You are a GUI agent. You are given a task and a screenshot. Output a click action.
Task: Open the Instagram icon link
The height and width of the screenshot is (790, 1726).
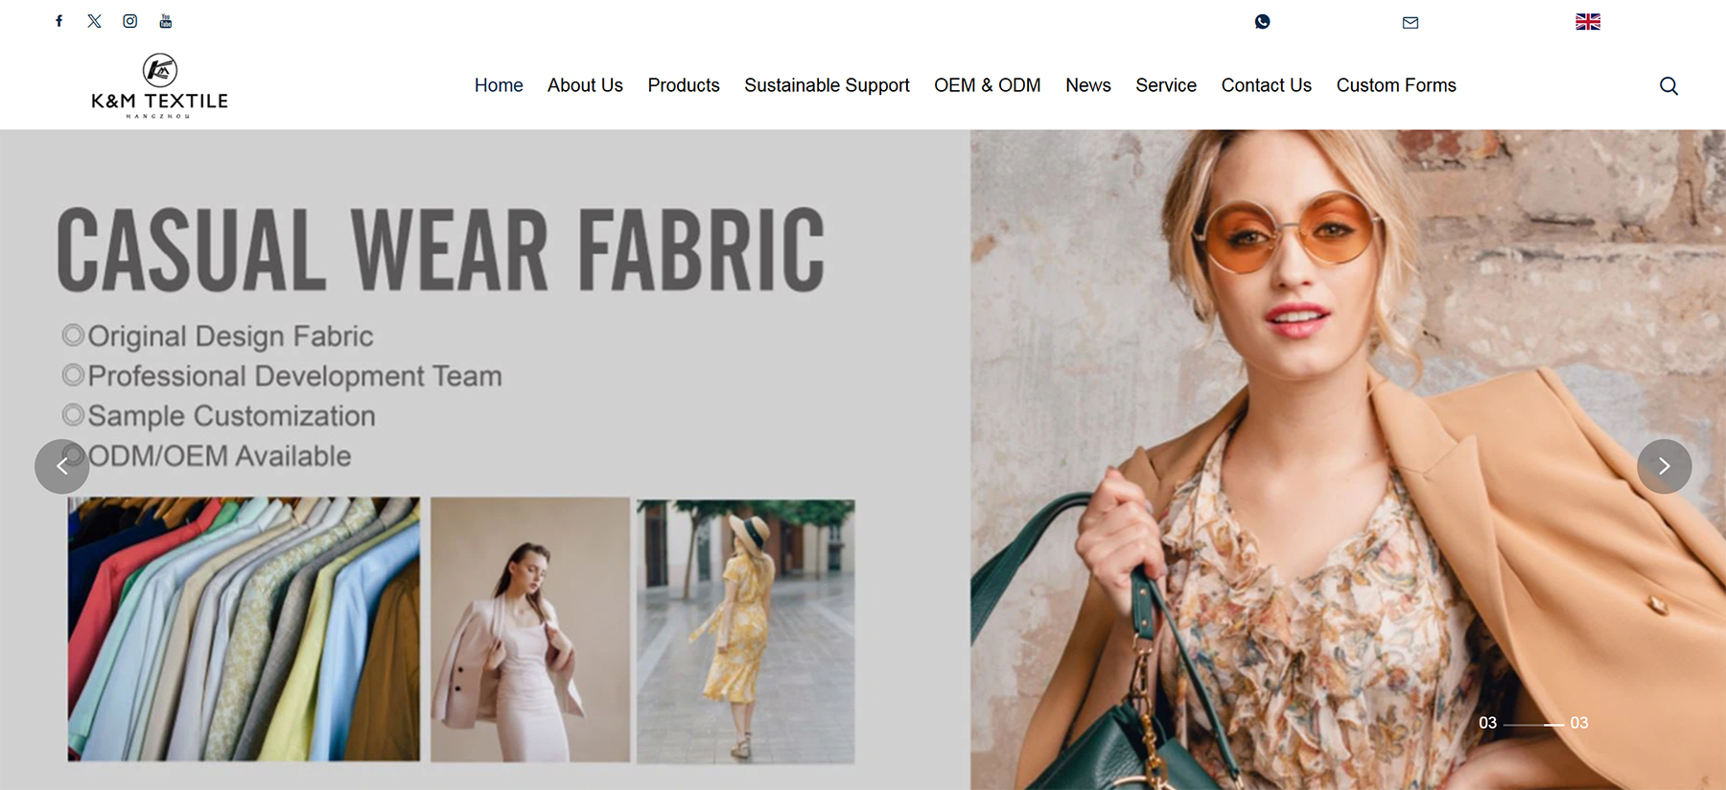coord(130,21)
